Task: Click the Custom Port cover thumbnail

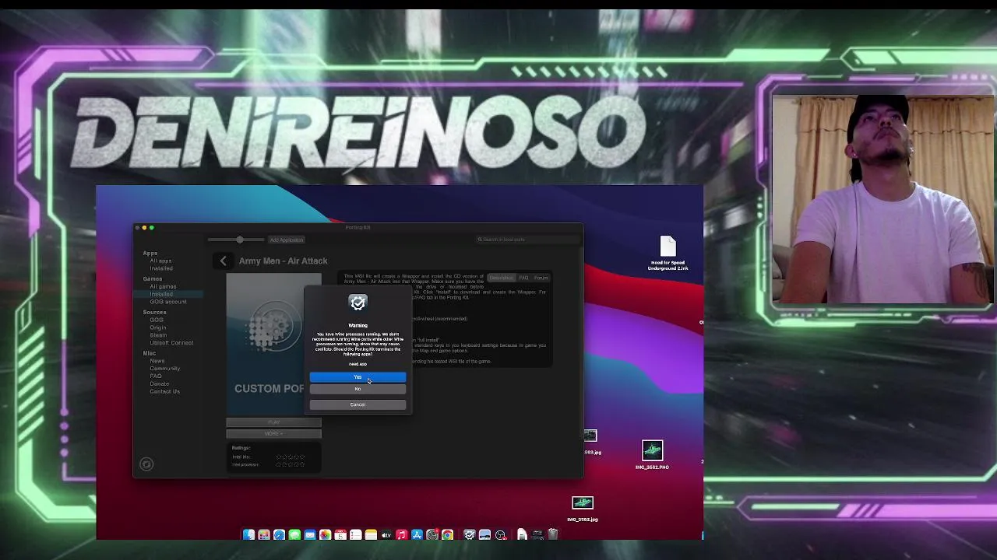Action: pyautogui.click(x=273, y=345)
